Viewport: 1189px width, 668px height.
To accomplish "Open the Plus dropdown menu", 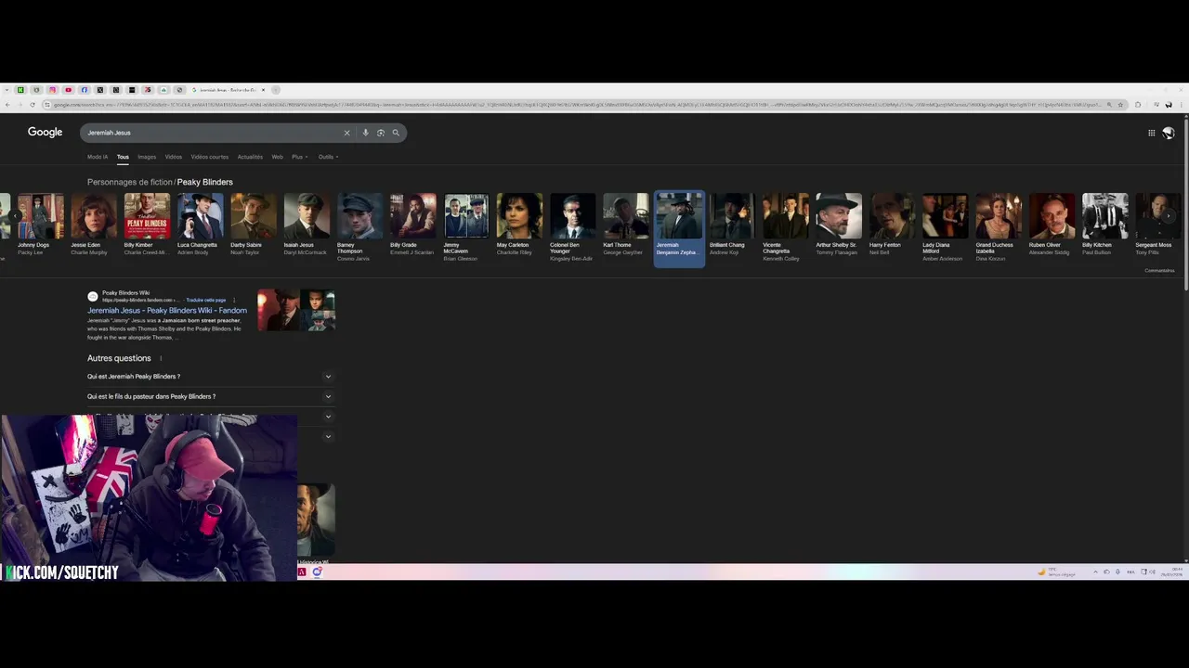I will 298,157.
